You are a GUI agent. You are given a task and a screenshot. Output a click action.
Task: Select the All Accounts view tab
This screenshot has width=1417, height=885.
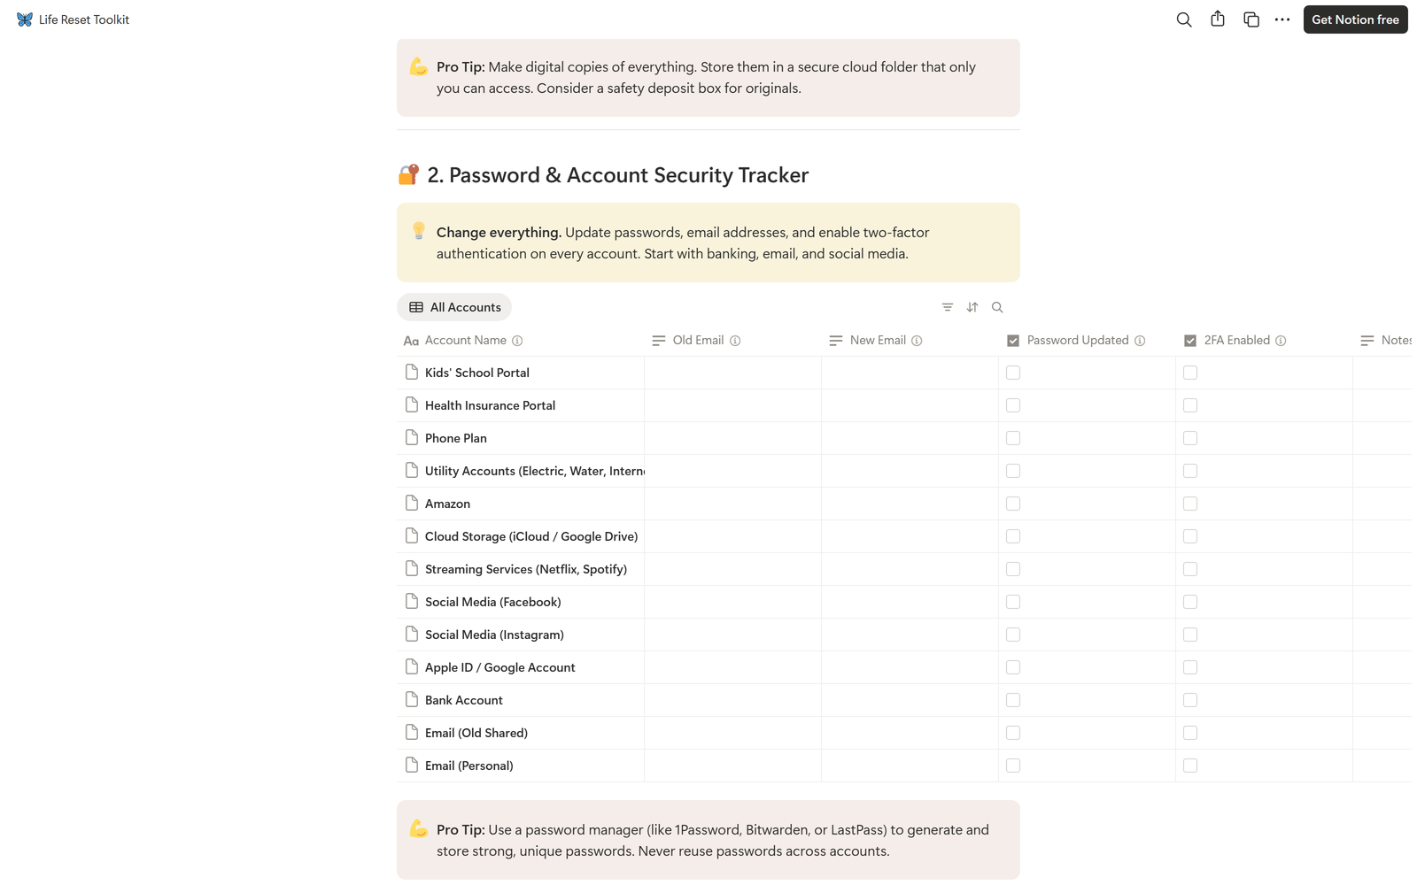(454, 307)
